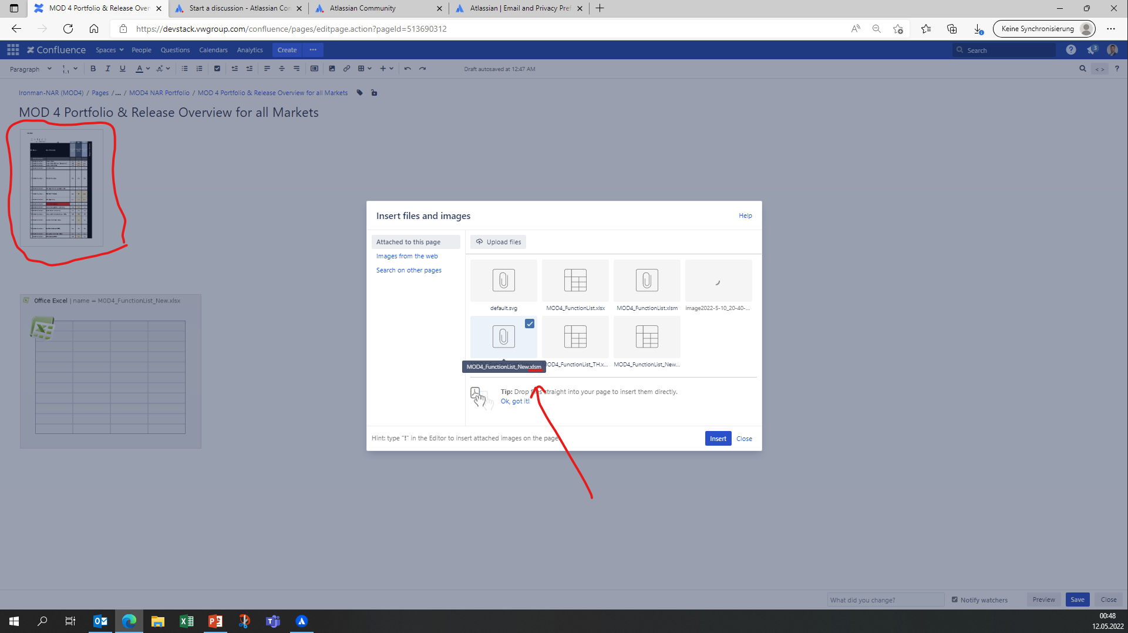This screenshot has width=1128, height=633.
Task: Insert a task list checkbox item
Action: tap(217, 69)
